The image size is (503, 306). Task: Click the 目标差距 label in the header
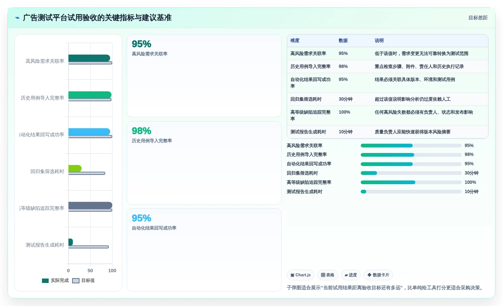478,18
